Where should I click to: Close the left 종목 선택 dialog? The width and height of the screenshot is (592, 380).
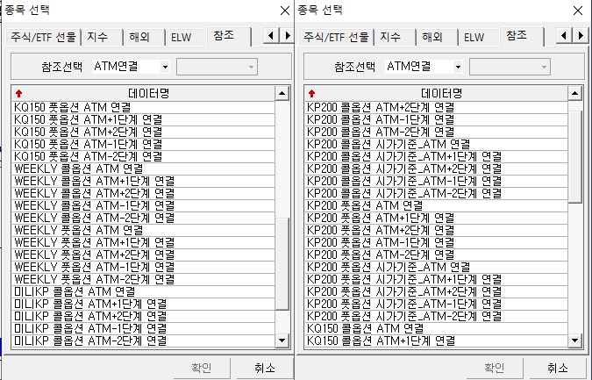pos(283,11)
